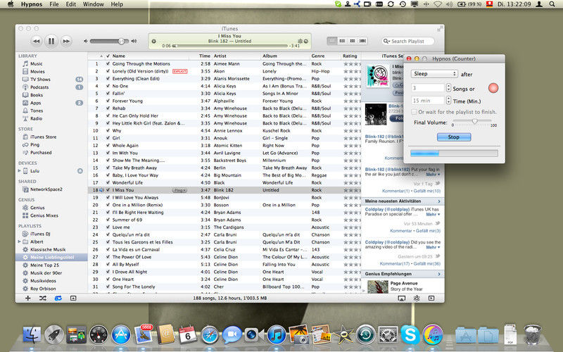The height and width of the screenshot is (352, 563).
Task: Open search options magnifier dropdown
Action: click(386, 42)
